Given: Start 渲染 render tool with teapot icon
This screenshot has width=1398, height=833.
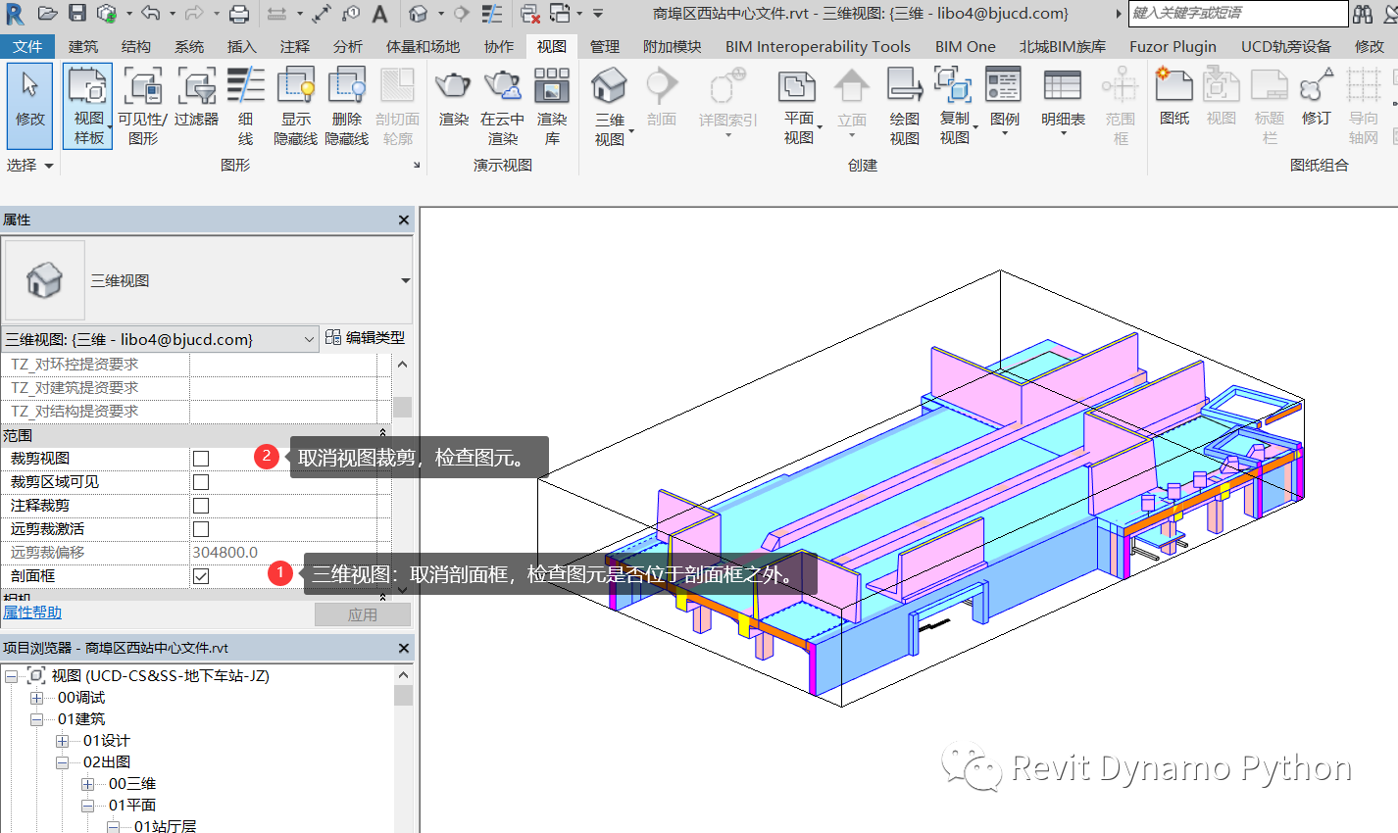Looking at the screenshot, I should coord(453,98).
